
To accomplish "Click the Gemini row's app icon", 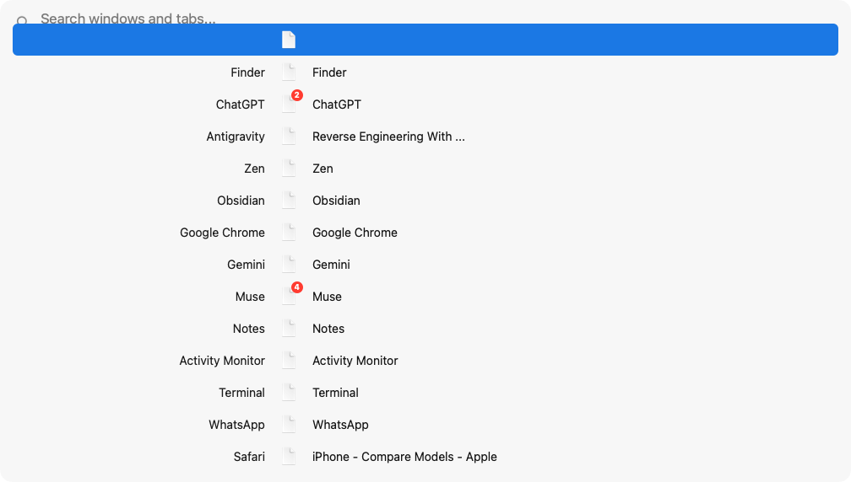I will pyautogui.click(x=289, y=264).
